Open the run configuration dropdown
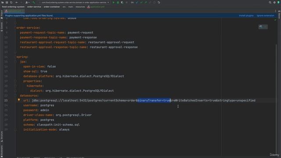Screen dimensions: 281x158 pyautogui.click(x=75, y=3)
